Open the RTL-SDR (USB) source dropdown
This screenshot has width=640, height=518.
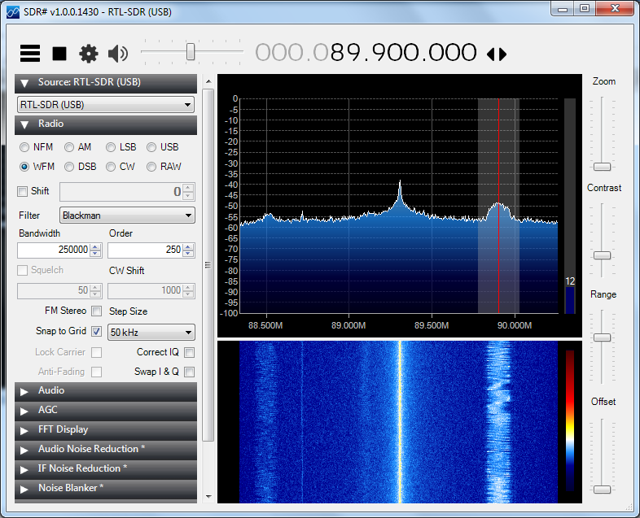(106, 105)
